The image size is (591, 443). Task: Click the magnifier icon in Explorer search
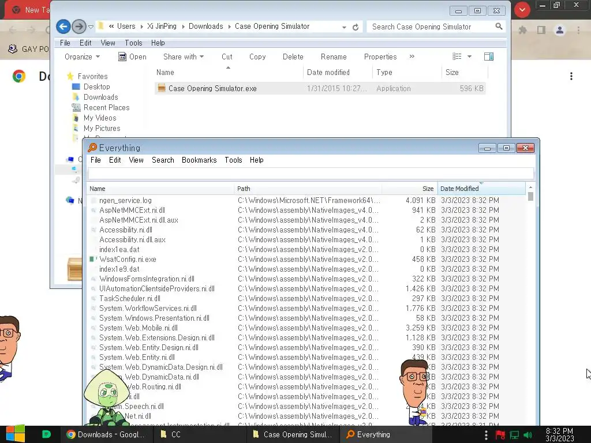click(499, 27)
